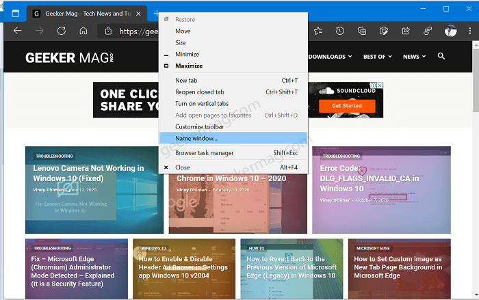The height and width of the screenshot is (300, 479).
Task: Open Microsoft Edge Administrator Mode Detected article
Action: tap(73, 271)
